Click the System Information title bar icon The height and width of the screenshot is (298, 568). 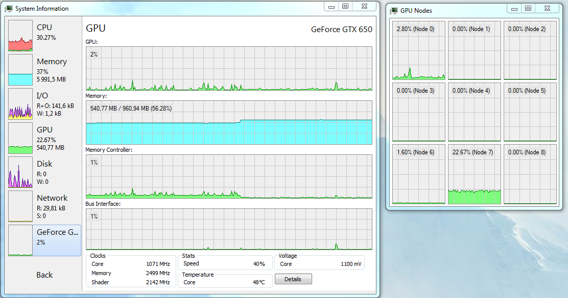(9, 9)
